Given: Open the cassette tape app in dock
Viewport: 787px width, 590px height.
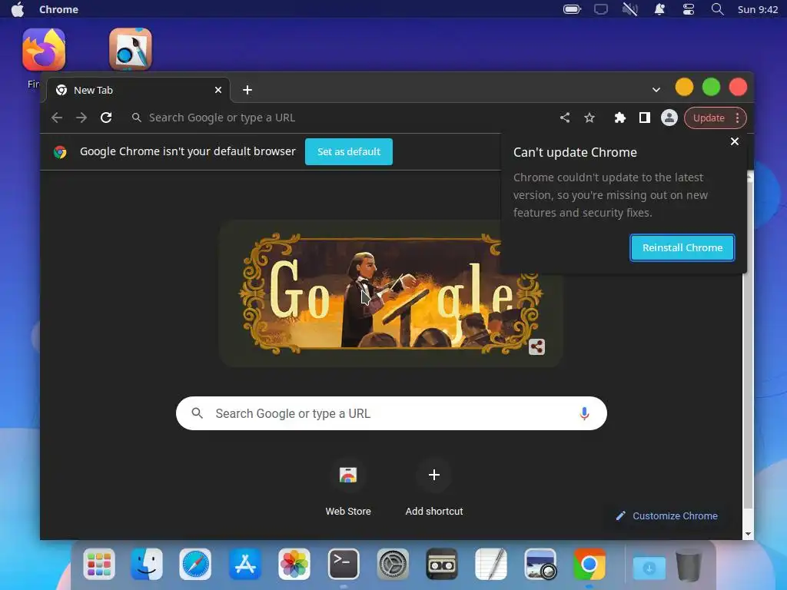Looking at the screenshot, I should pos(442,564).
